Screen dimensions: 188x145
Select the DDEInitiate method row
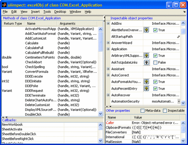pyautogui.click(x=50, y=81)
